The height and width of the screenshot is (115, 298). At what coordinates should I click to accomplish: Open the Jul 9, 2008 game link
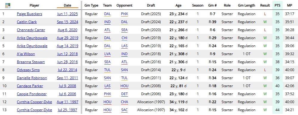(67, 86)
